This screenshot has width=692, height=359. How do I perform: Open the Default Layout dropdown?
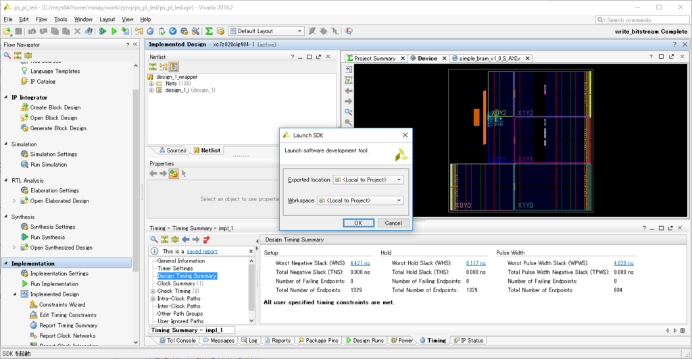click(x=266, y=31)
